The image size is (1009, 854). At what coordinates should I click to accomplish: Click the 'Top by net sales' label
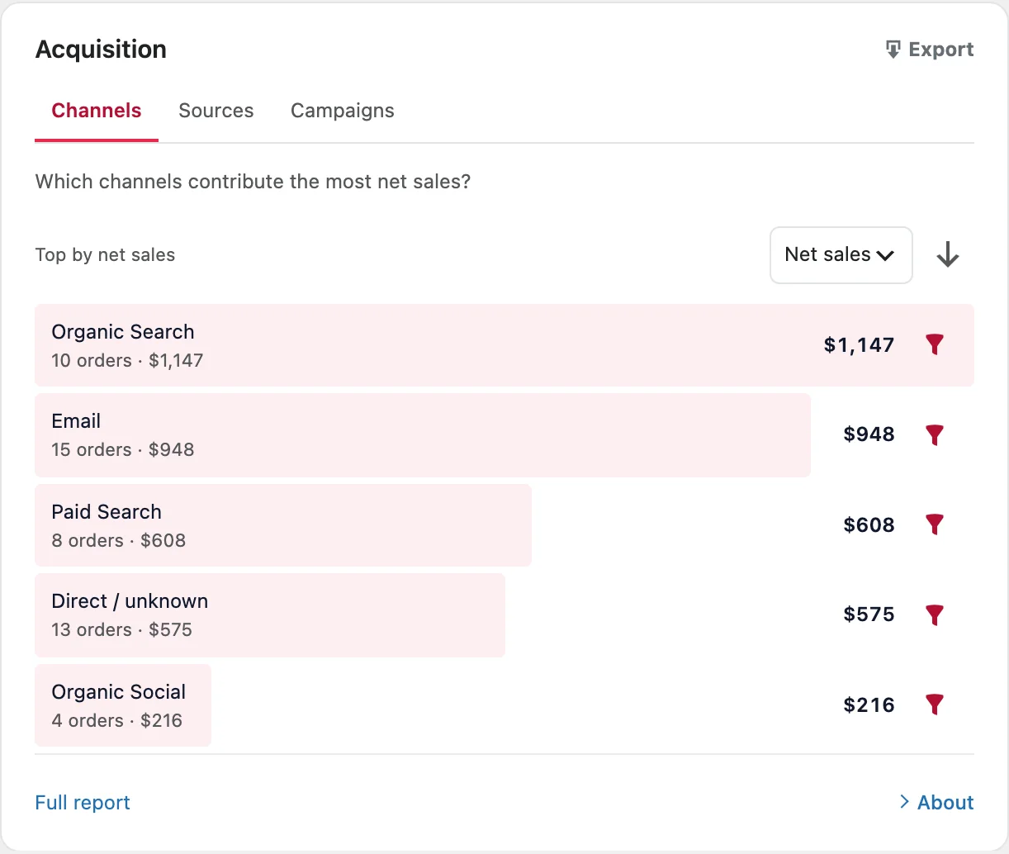pos(105,255)
